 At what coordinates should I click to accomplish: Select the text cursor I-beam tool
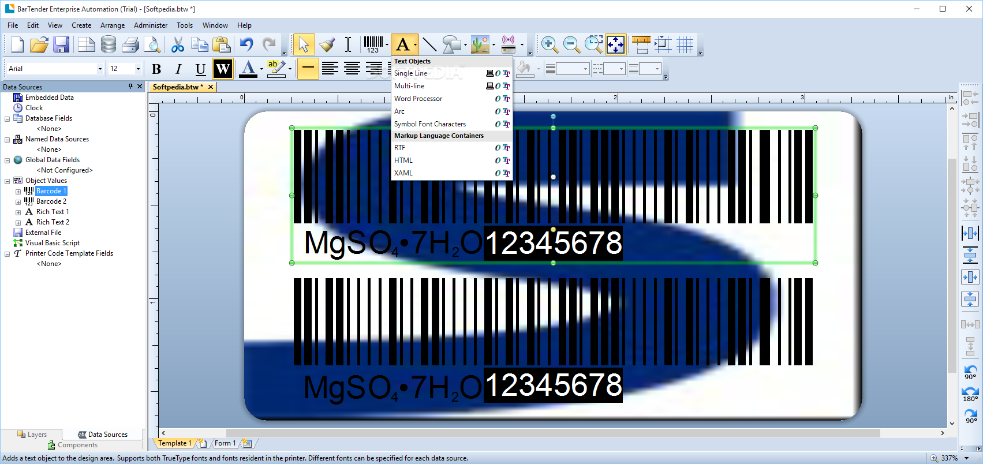(348, 44)
